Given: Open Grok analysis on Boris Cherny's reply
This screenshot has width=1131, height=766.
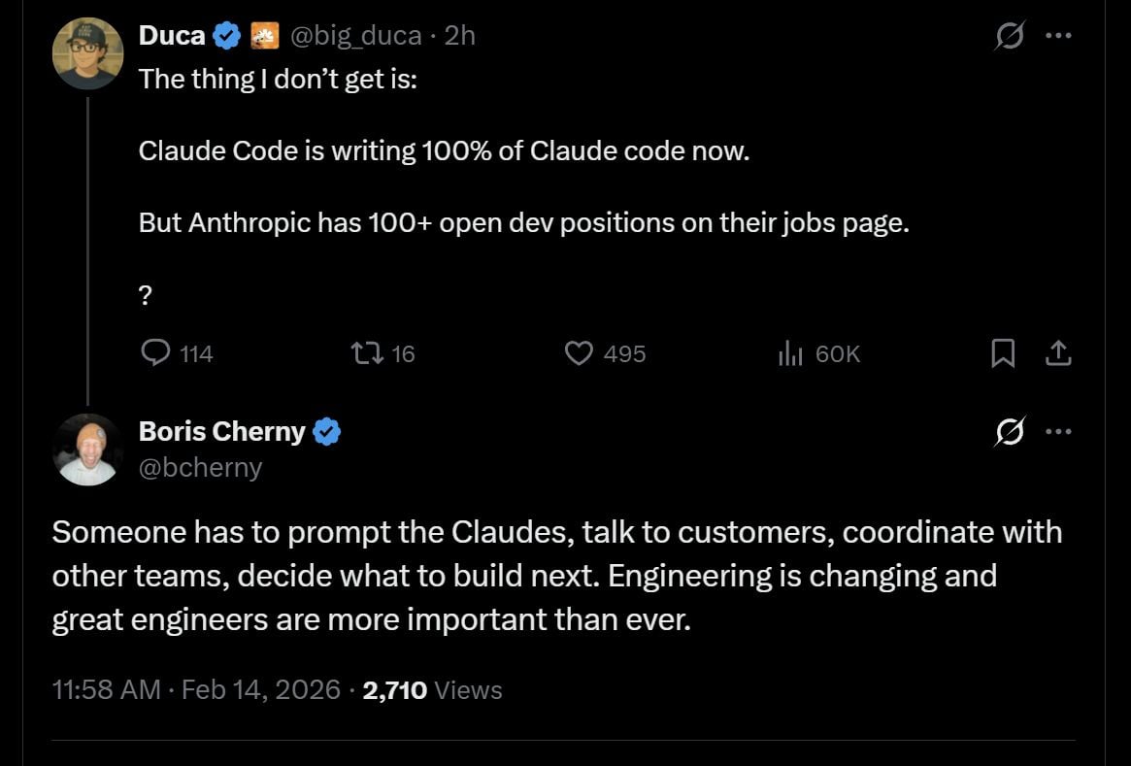Looking at the screenshot, I should coord(1010,432).
